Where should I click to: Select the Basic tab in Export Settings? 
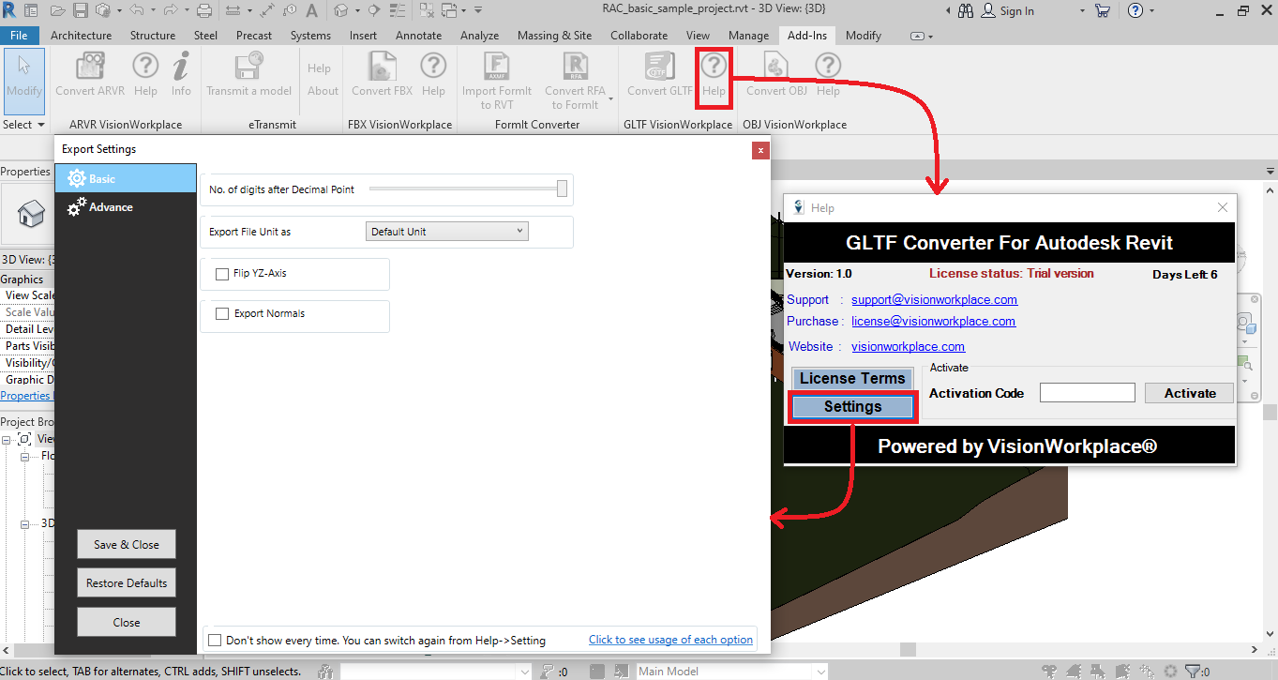pyautogui.click(x=126, y=178)
